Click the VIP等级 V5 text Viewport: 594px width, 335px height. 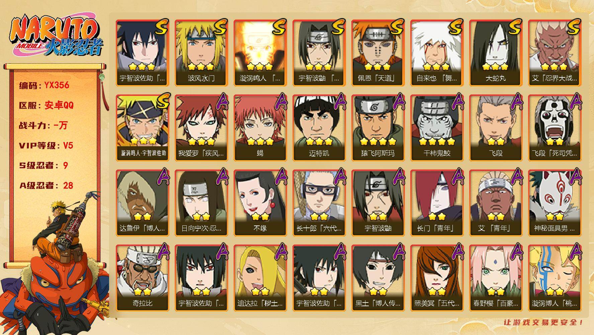coord(46,145)
